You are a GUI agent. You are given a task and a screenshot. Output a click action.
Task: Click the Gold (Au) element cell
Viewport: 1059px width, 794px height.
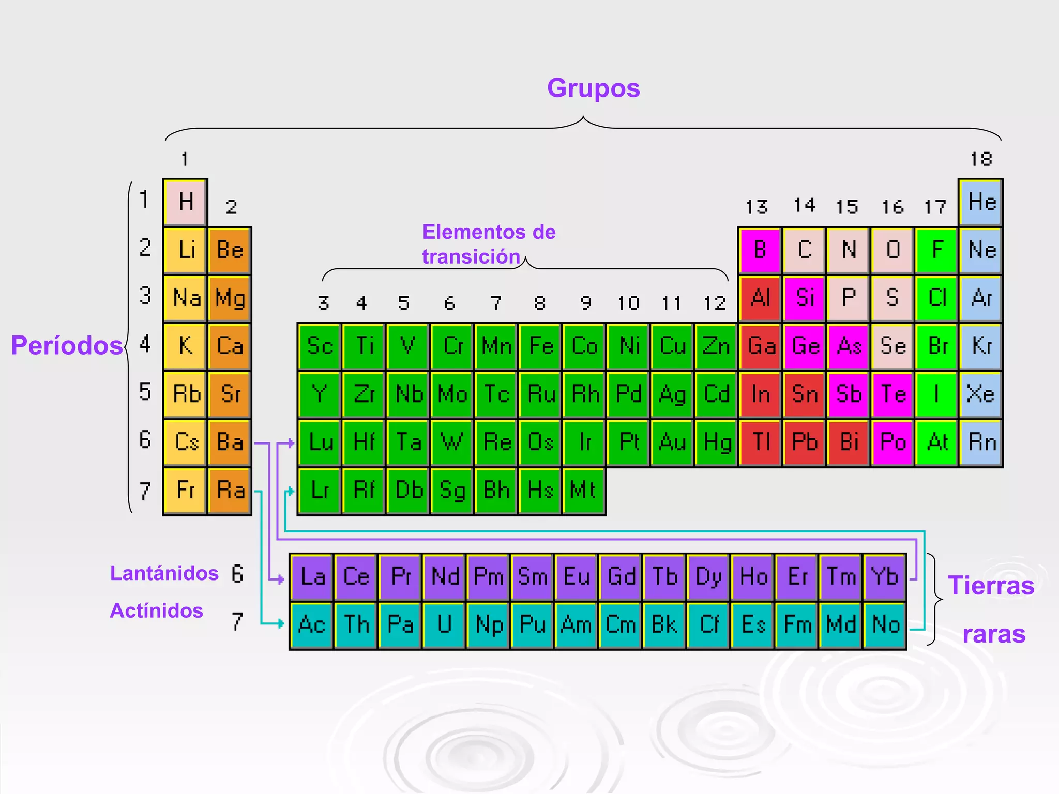pos(672,442)
